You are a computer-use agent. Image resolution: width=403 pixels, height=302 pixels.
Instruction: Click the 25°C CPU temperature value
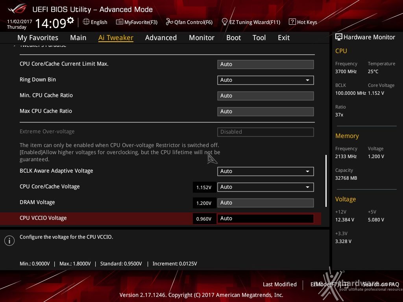[x=373, y=72]
